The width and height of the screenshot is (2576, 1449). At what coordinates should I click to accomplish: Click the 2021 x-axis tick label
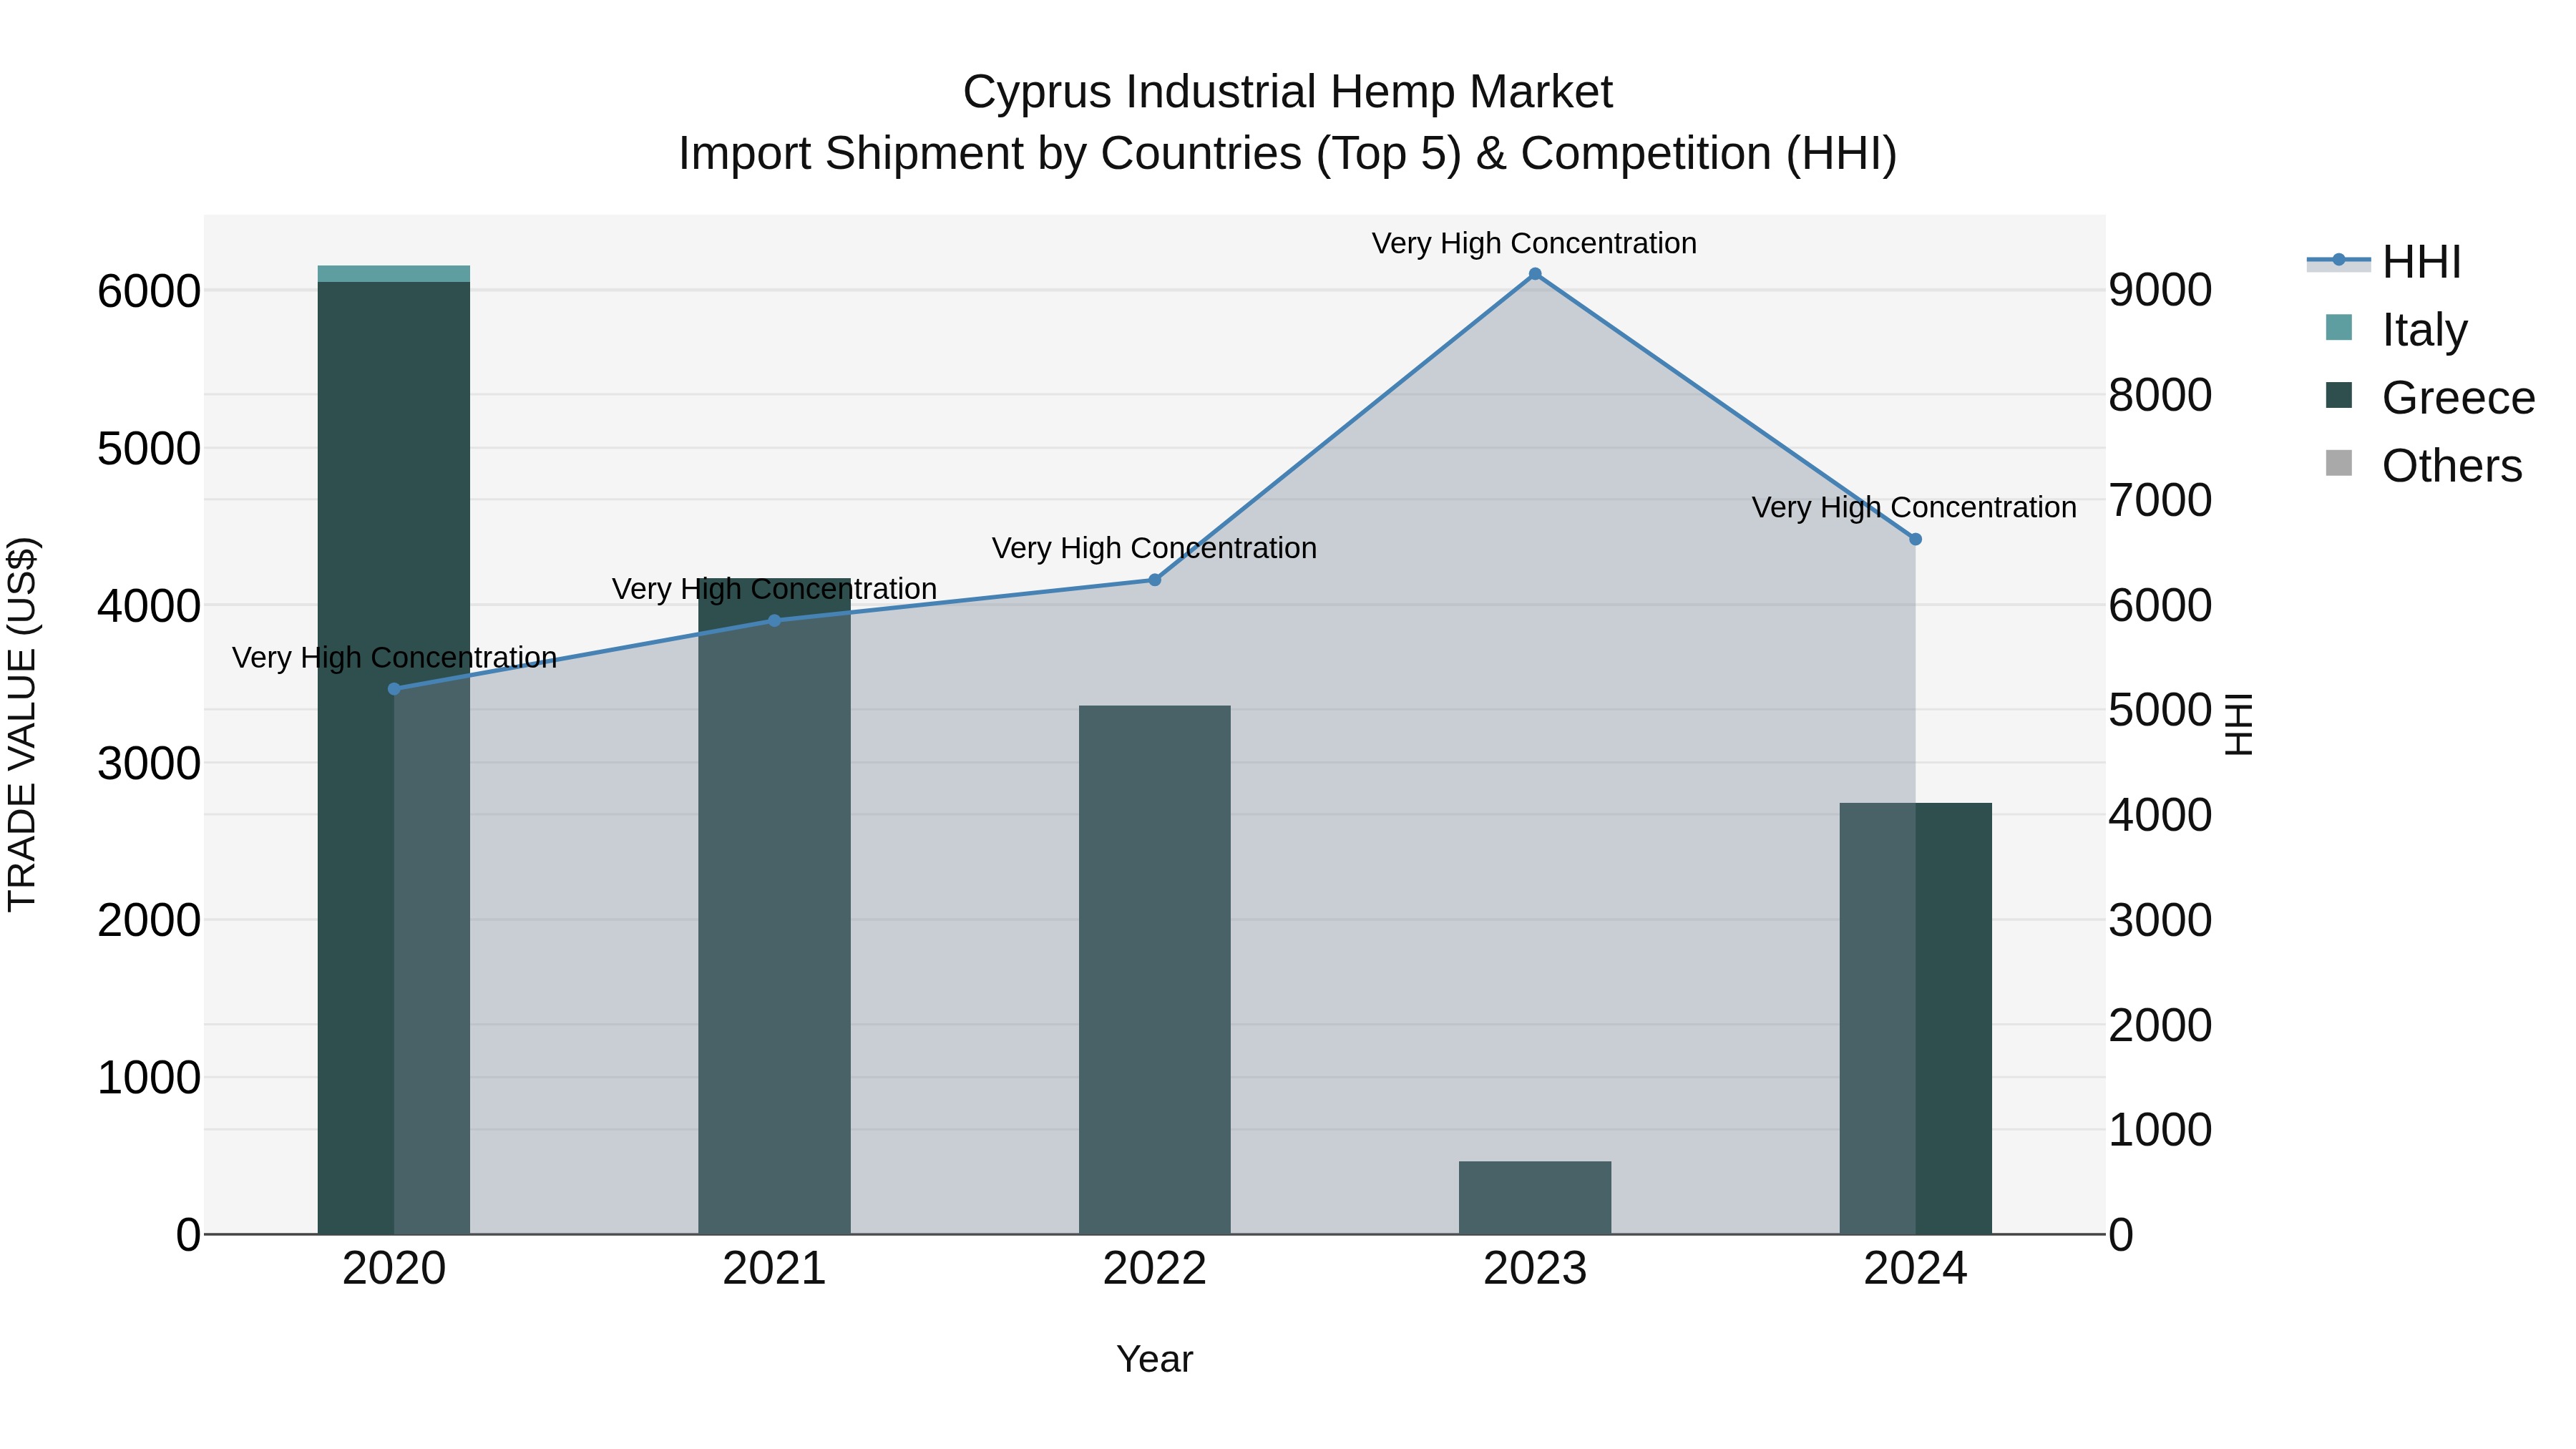774,1269
